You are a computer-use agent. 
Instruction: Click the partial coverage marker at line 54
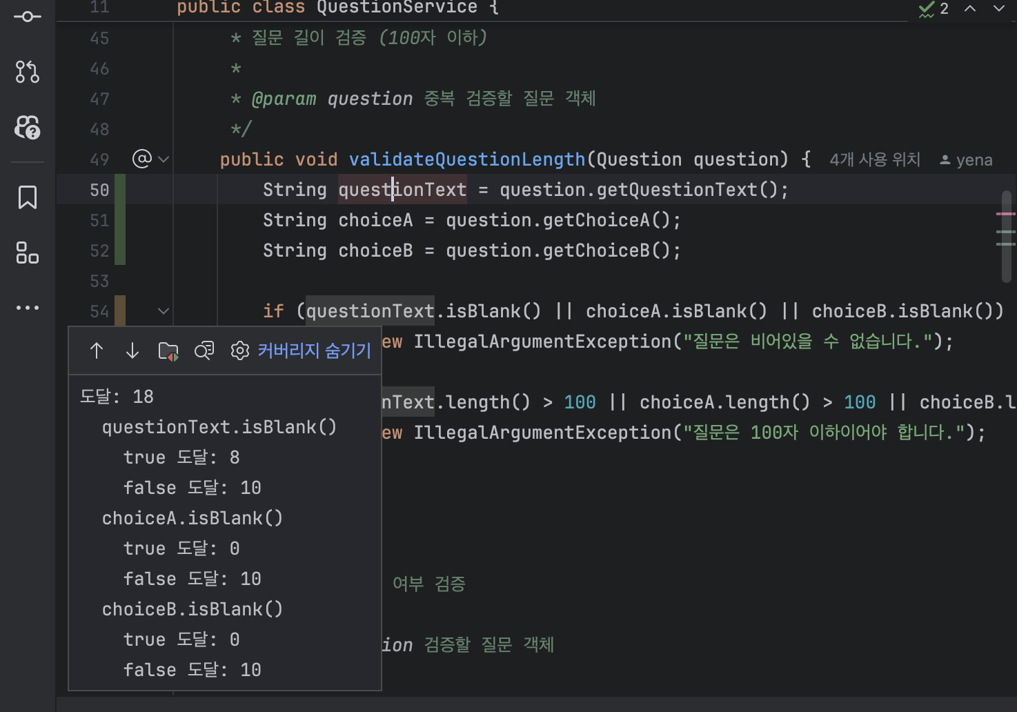(120, 310)
